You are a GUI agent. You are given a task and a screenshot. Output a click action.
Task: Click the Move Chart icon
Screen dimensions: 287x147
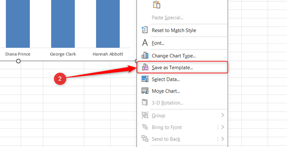coord(145,91)
